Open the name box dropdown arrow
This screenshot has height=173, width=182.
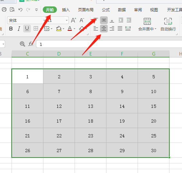(x=3, y=44)
